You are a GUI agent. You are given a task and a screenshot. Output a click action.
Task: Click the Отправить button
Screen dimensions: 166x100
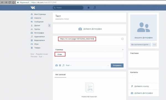pyautogui.click(x=117, y=66)
